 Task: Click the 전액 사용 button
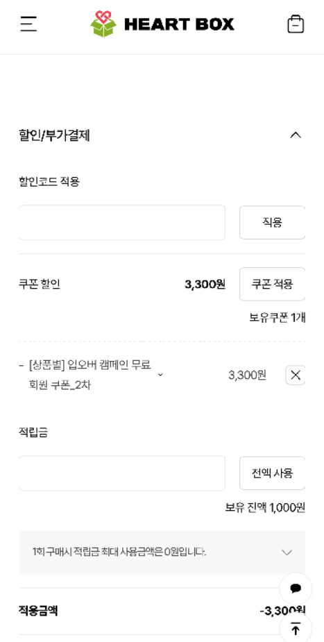coord(273,473)
